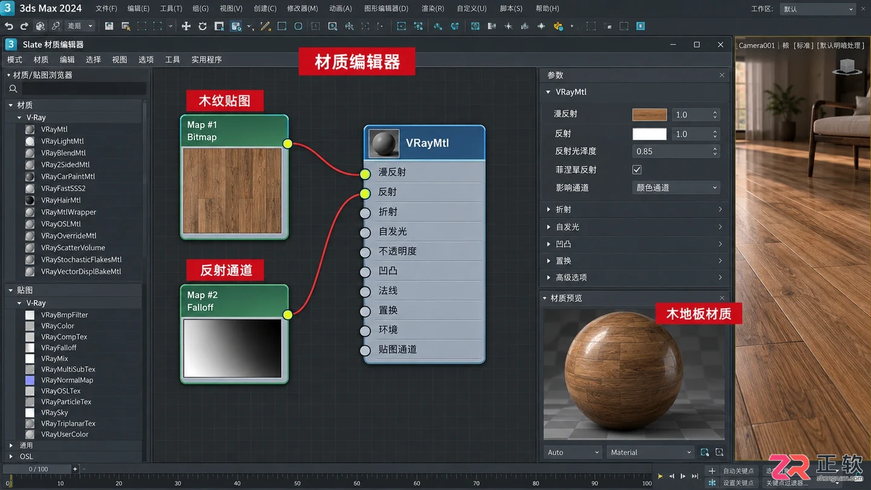Click the 设置关键点 button
The width and height of the screenshot is (871, 490).
click(739, 483)
